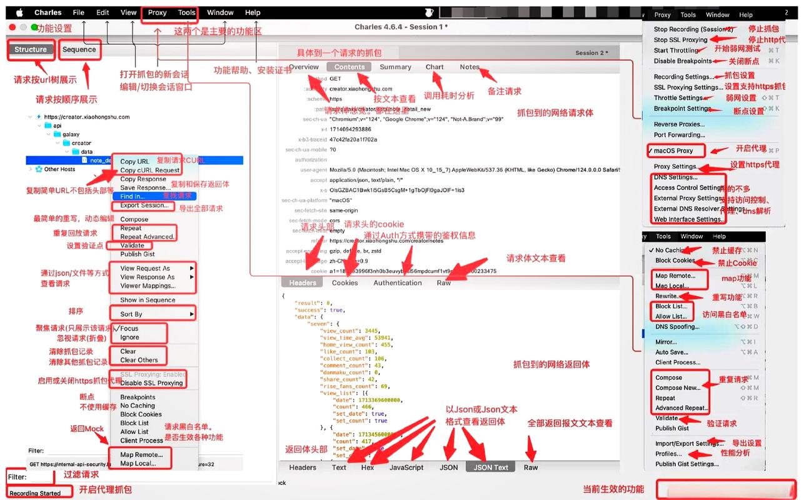Viewport: 804px width, 500px height.
Task: Choose Disable Breakpoints in the Proxy menu
Action: [x=683, y=61]
